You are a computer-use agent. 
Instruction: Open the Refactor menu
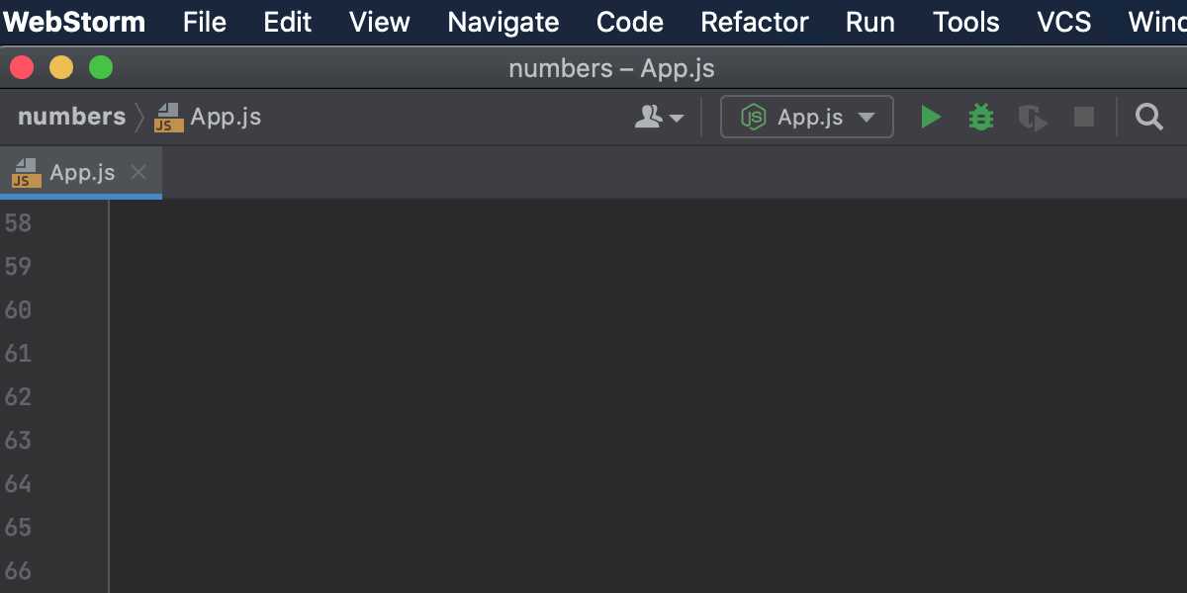point(755,22)
